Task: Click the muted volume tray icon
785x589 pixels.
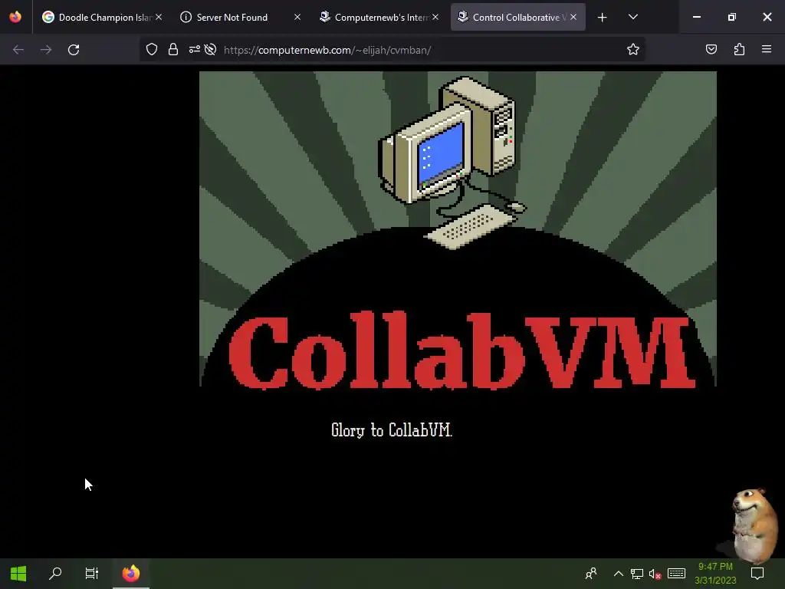Action: pyautogui.click(x=655, y=574)
